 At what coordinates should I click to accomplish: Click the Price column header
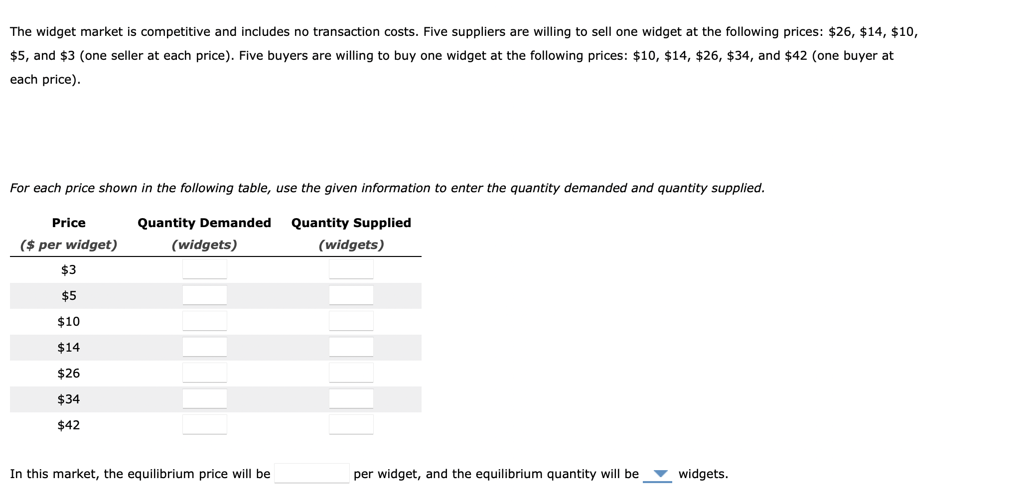69,223
